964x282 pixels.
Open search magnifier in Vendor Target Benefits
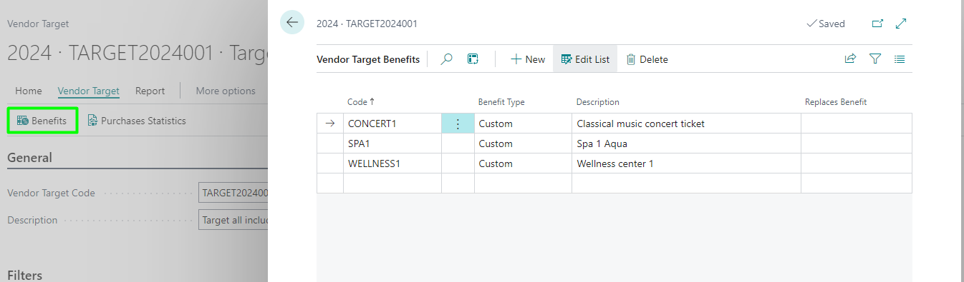click(446, 59)
